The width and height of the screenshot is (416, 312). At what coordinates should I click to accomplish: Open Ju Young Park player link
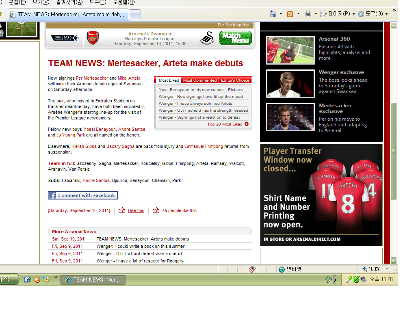(x=71, y=135)
